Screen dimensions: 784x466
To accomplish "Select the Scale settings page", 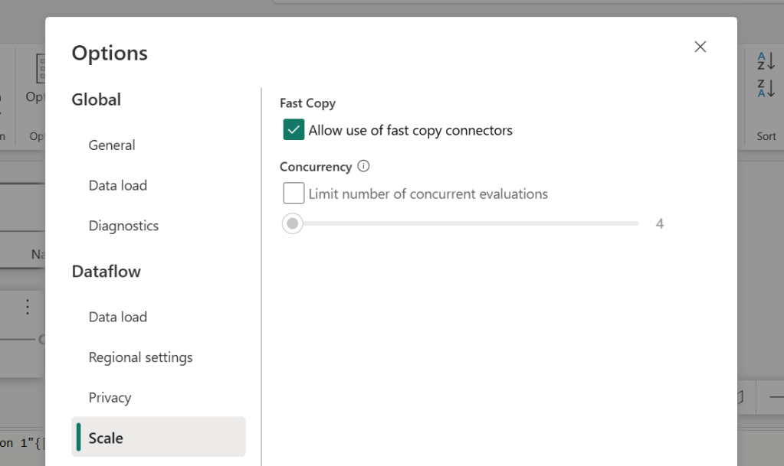I will (x=106, y=438).
